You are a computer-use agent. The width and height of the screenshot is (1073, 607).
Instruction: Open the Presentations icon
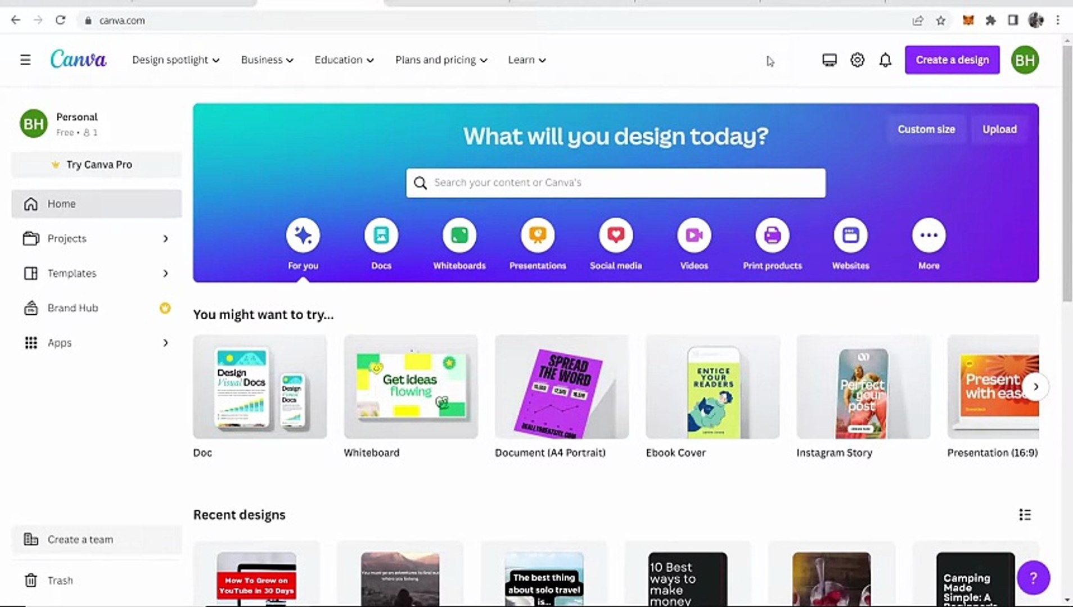(537, 235)
